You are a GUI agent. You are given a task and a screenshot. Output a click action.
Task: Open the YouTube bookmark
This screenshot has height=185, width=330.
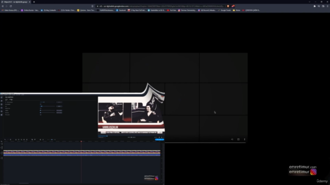pos(172,10)
